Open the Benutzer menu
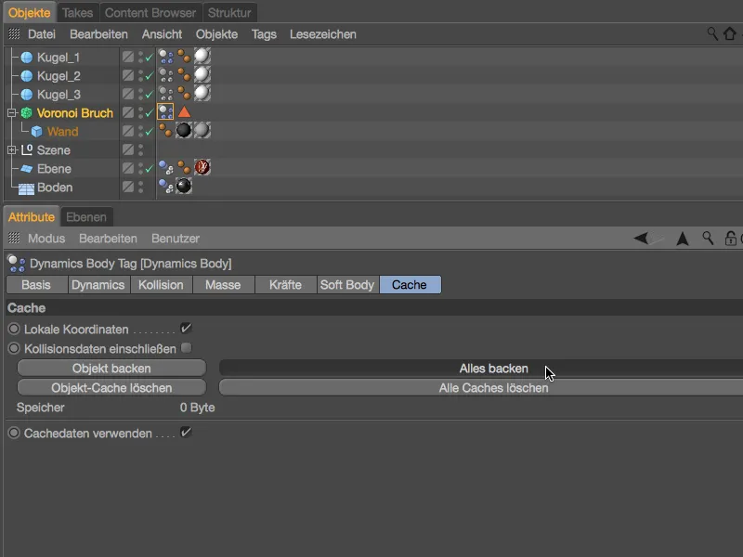Image resolution: width=743 pixels, height=557 pixels. click(176, 239)
